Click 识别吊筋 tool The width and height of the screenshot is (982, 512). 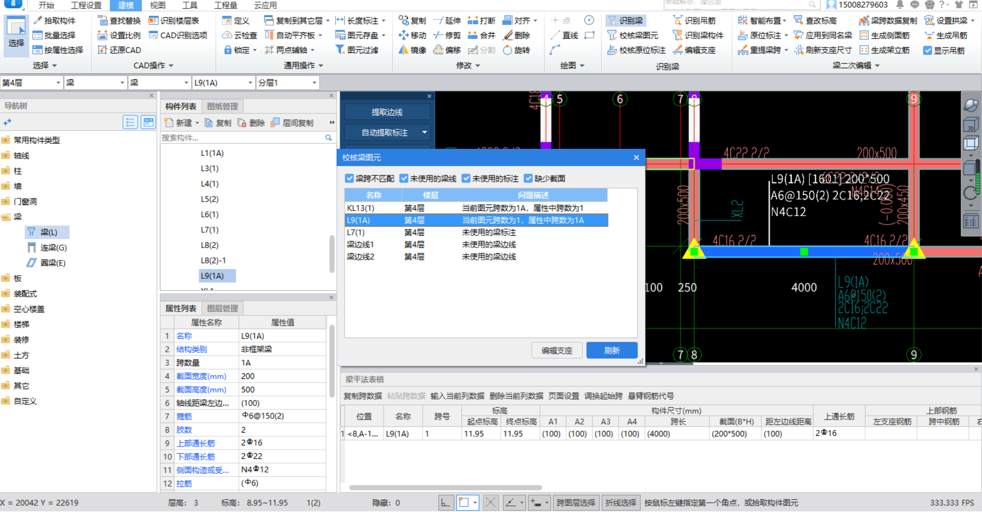tap(694, 20)
